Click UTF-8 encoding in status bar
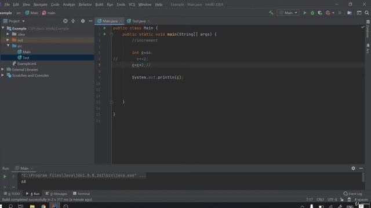Viewport: 371px width, 208px height. pyautogui.click(x=332, y=199)
